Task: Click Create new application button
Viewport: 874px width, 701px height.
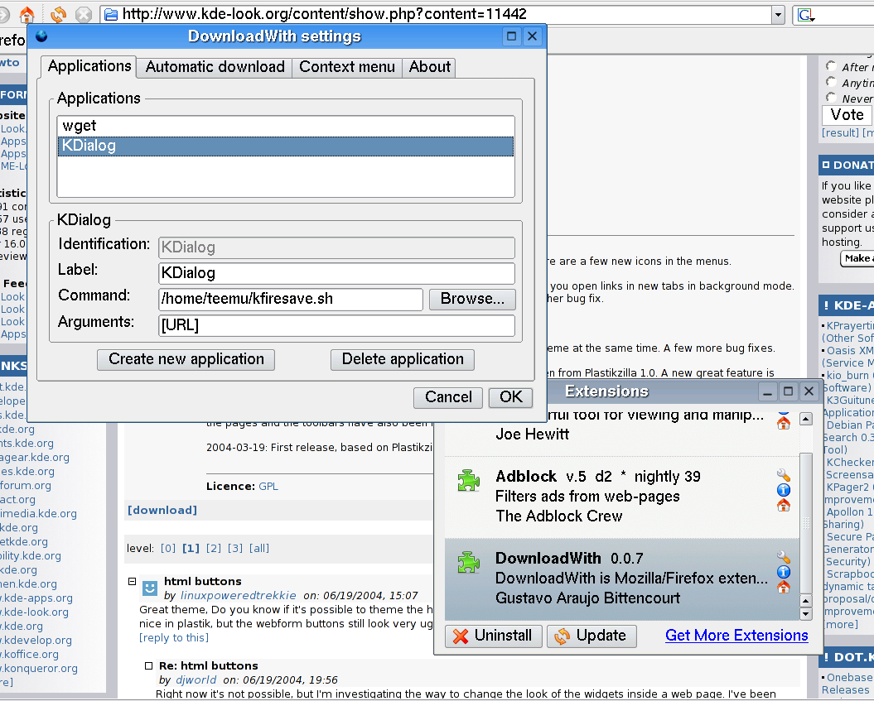Action: pos(186,360)
